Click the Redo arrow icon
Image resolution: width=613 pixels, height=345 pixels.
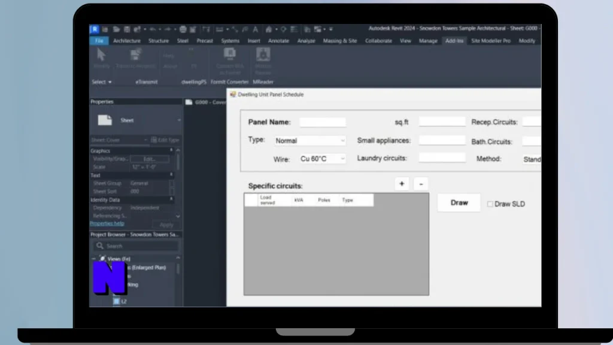tap(168, 29)
